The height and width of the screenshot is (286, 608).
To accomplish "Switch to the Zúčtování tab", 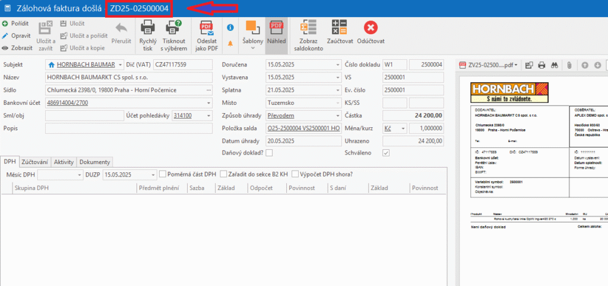I will [x=35, y=162].
